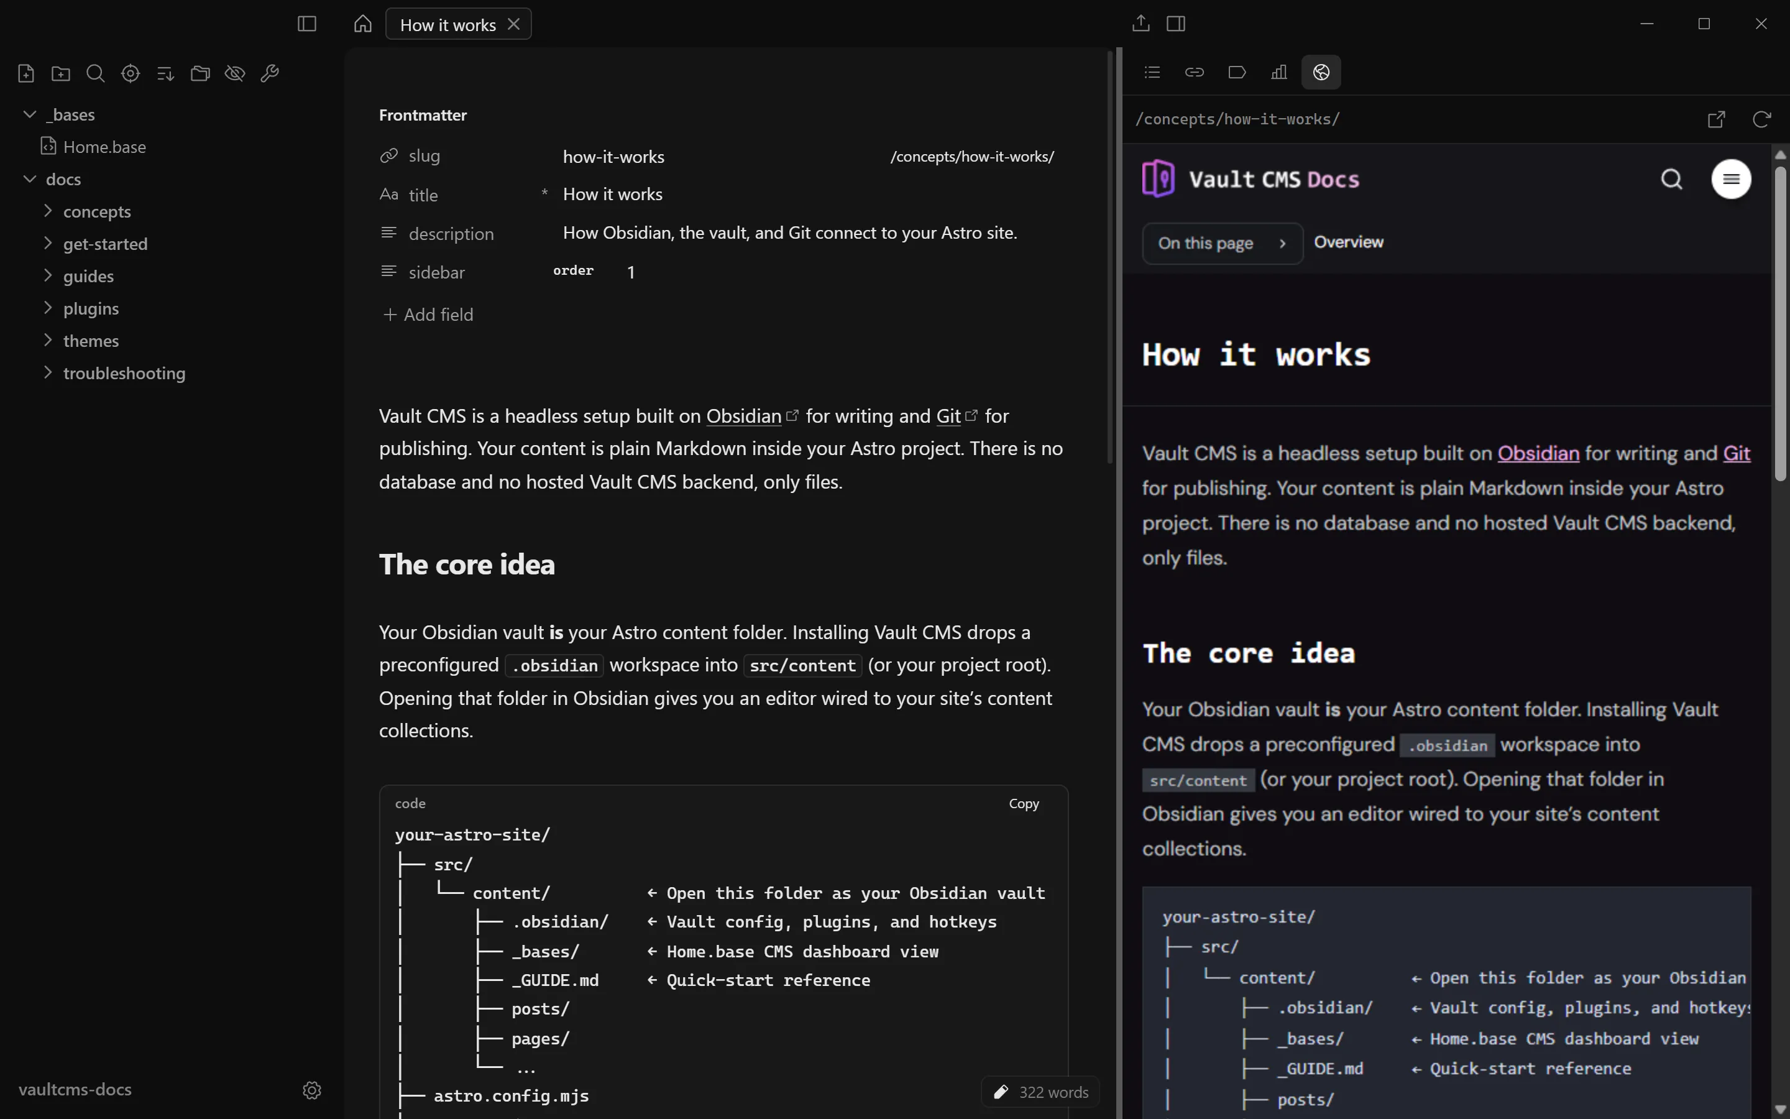Expand the plugins folder
Viewport: 1790px width, 1119px height.
click(48, 308)
